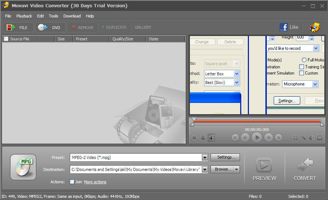Expand the Preset dropdown arrow

coord(205,157)
